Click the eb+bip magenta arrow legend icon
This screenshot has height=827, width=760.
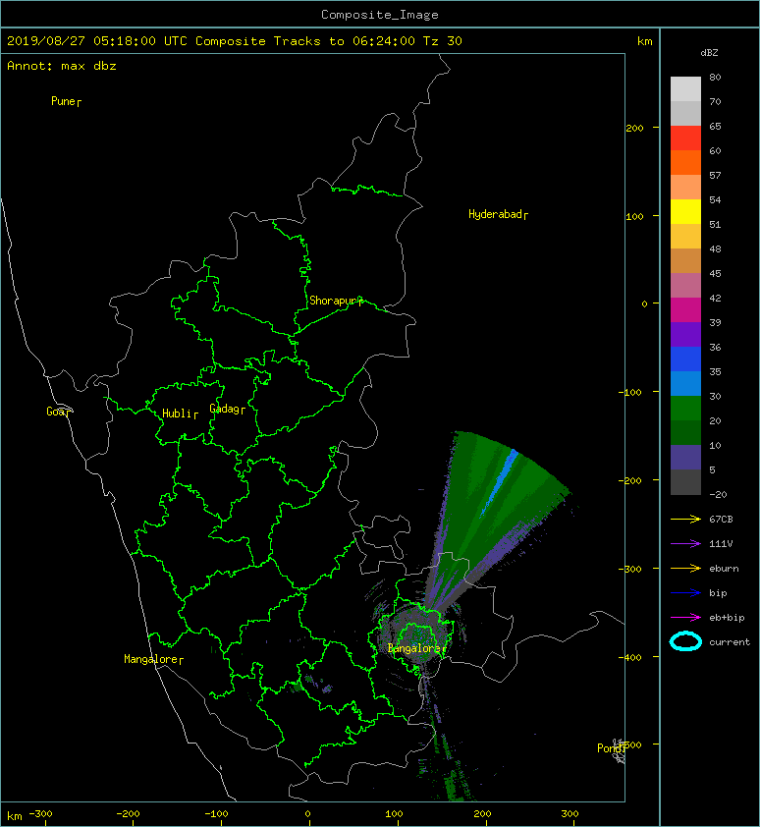(685, 618)
